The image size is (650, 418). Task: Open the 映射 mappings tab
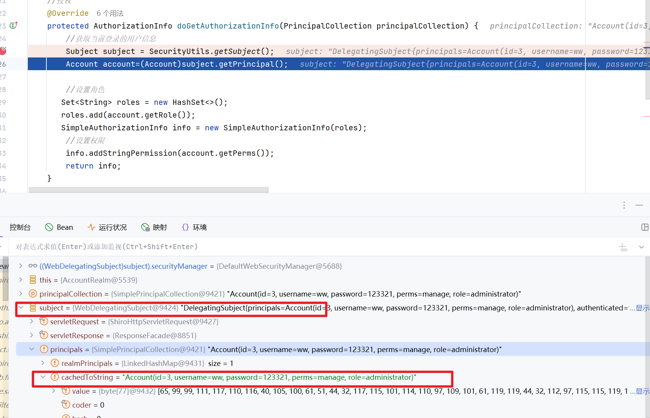click(154, 227)
